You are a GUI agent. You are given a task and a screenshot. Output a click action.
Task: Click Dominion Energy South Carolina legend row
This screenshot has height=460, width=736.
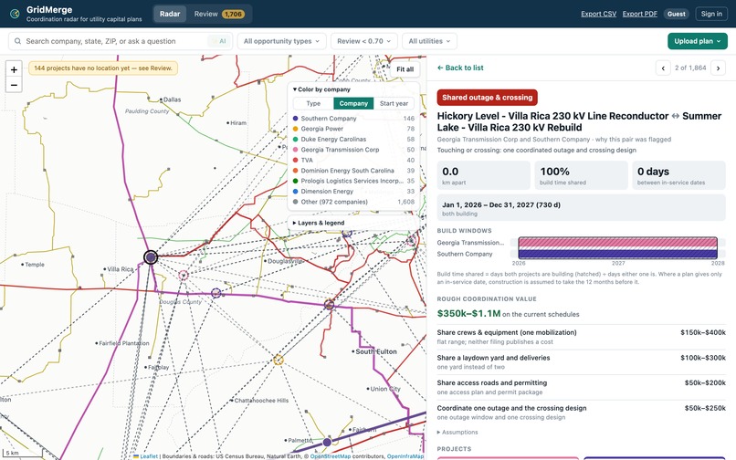tap(353, 171)
